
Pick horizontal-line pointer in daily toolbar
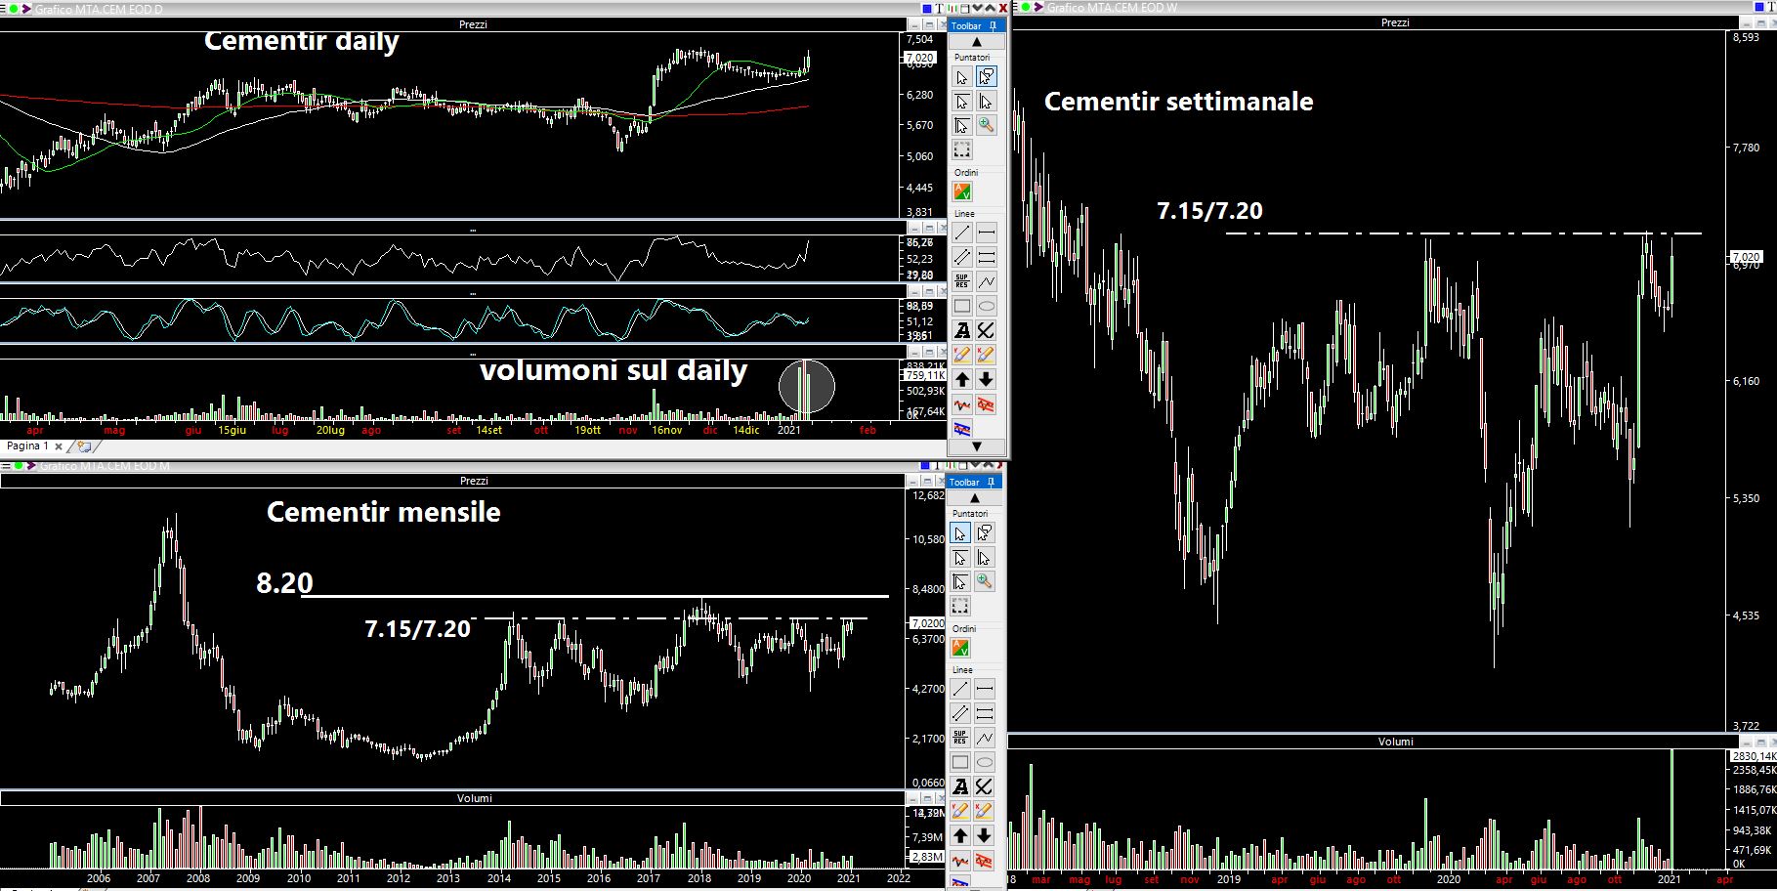962,102
